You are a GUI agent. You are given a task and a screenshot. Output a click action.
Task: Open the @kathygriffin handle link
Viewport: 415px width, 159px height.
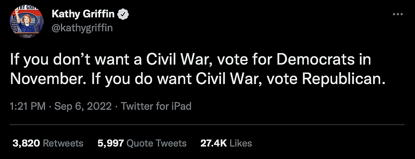tap(82, 28)
